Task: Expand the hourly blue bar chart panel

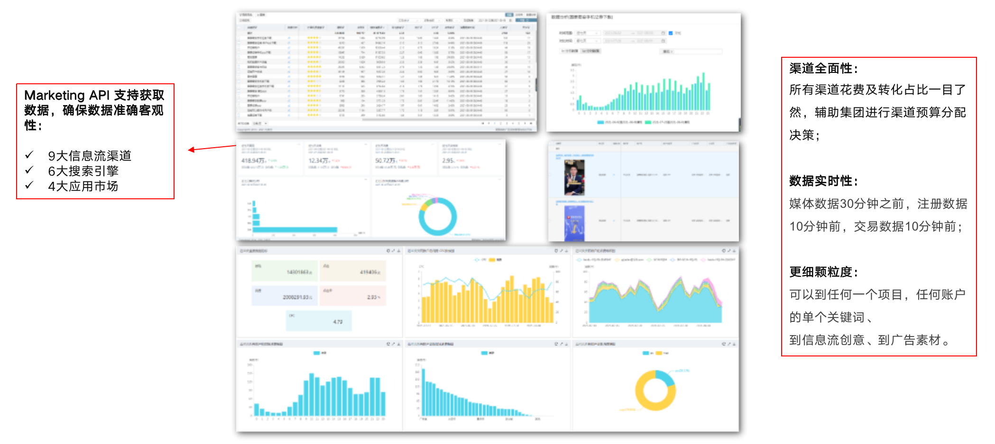Action: 393,344
